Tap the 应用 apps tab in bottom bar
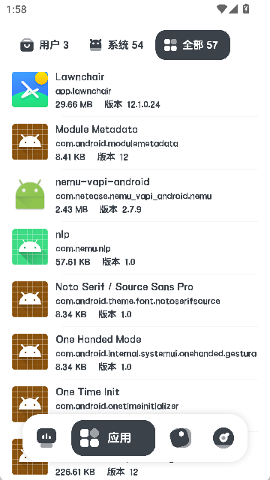This screenshot has width=270, height=480. (113, 438)
